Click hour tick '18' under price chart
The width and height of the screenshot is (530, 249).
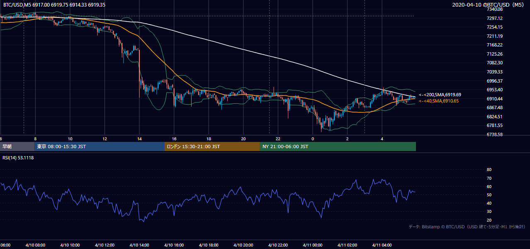click(209, 139)
